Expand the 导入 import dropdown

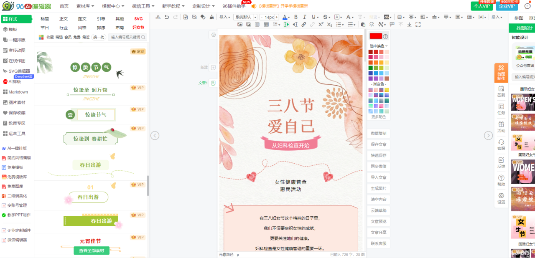tap(225, 17)
